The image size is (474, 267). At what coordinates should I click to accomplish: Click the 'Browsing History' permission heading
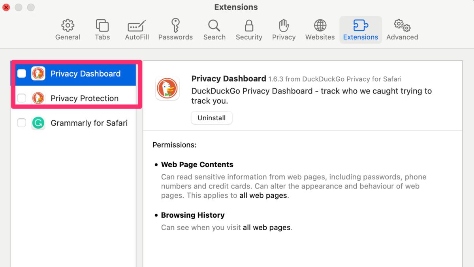[193, 215]
